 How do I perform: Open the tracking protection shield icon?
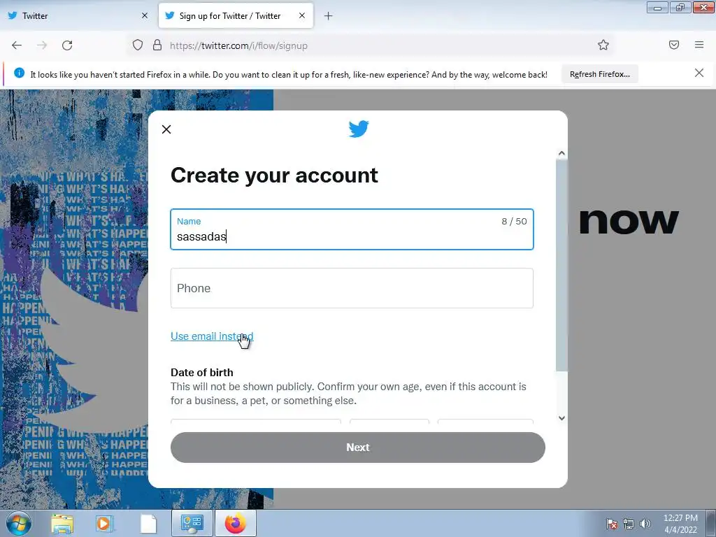tap(138, 45)
